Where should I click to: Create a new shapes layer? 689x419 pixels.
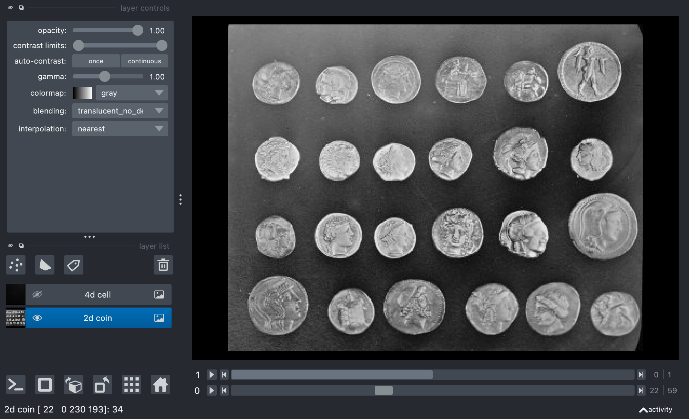(x=45, y=265)
